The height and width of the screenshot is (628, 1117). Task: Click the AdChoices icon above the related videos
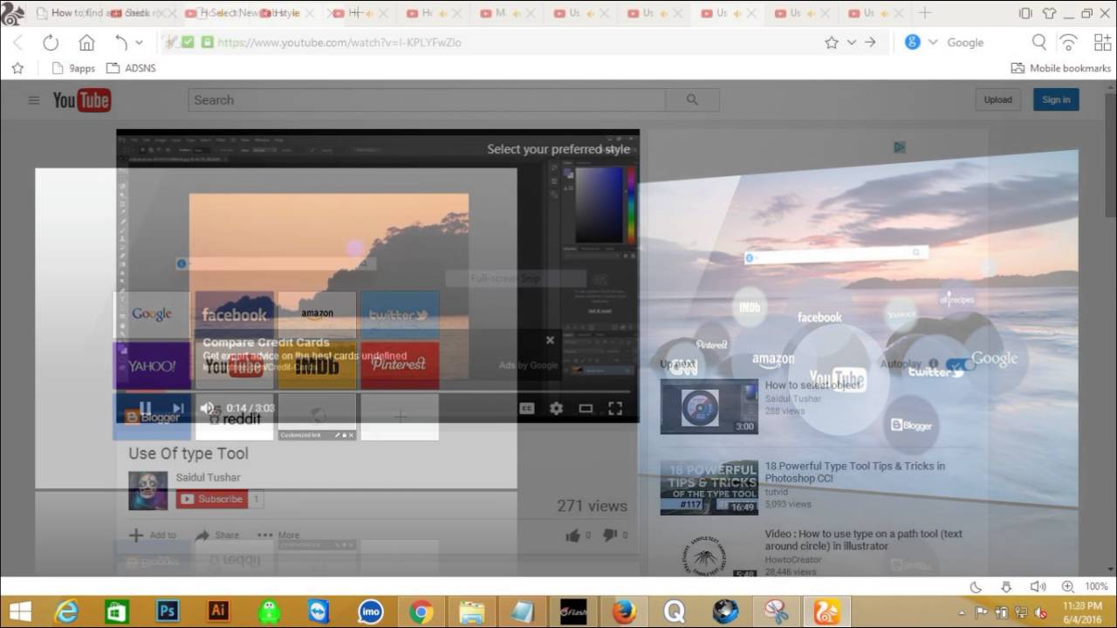(900, 147)
